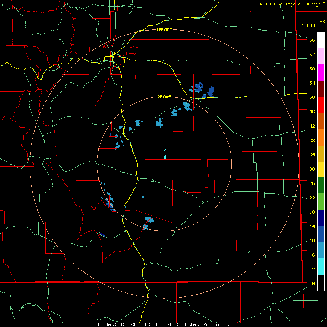327x327 pixels.
Task: Click the black TH threshold block
Action: [x=321, y=283]
